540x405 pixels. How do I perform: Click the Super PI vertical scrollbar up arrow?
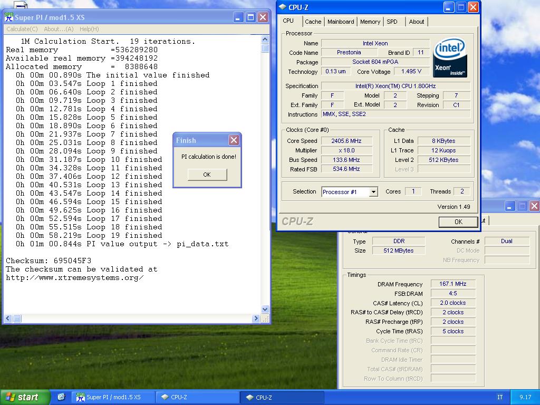[x=265, y=39]
